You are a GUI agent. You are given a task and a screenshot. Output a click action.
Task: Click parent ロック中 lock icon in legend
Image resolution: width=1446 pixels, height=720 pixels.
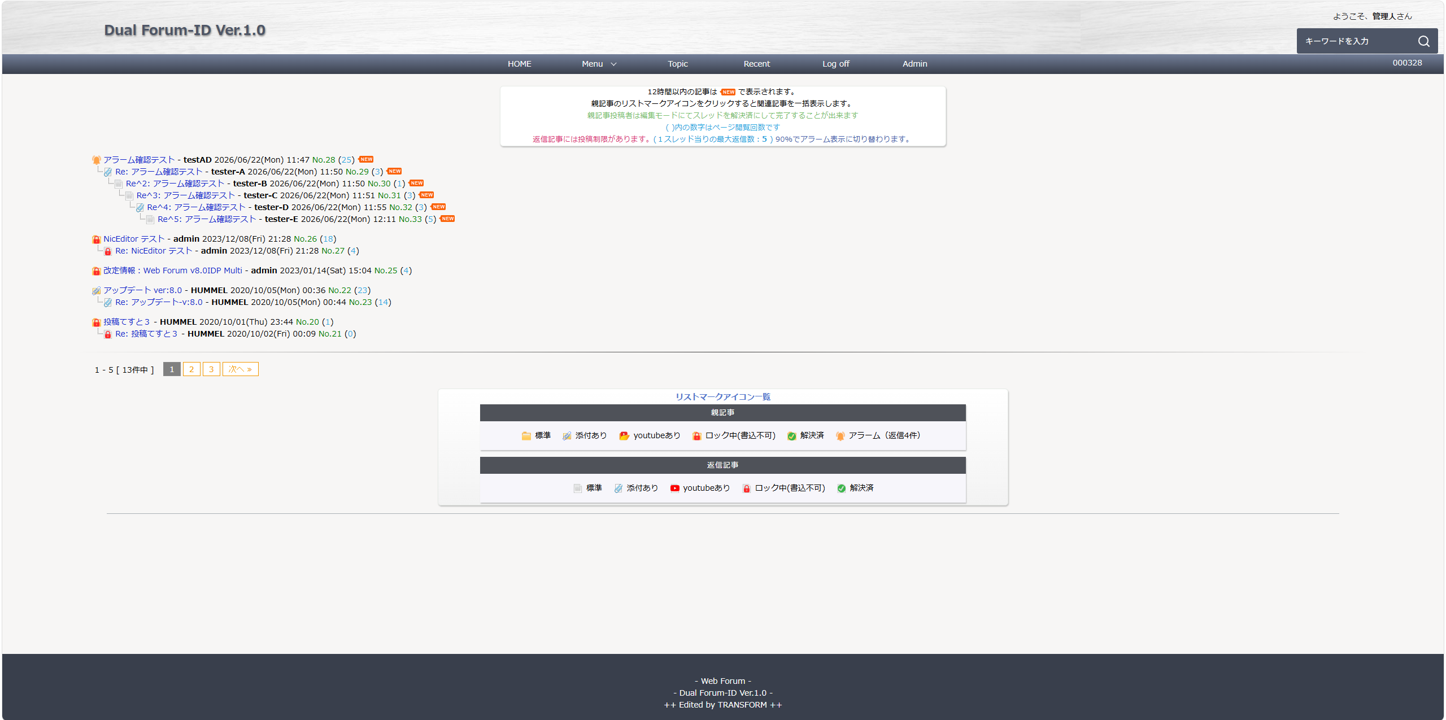pyautogui.click(x=697, y=436)
